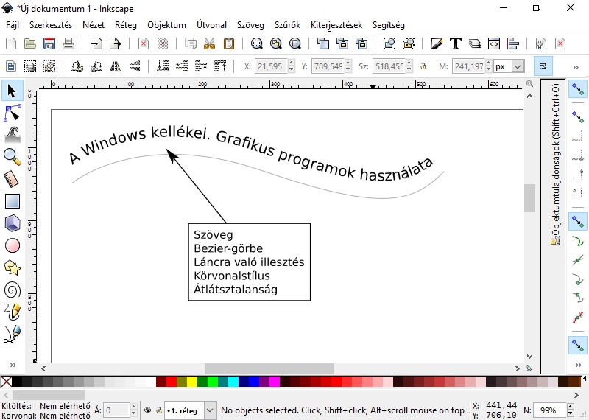Select the Selector arrow tool

12,91
